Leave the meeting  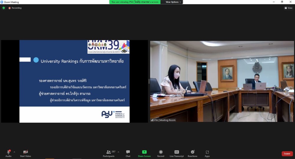[287, 154]
